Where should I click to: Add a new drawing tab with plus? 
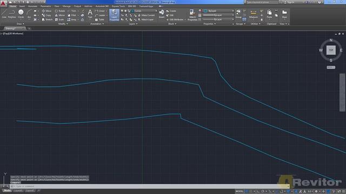pos(29,29)
